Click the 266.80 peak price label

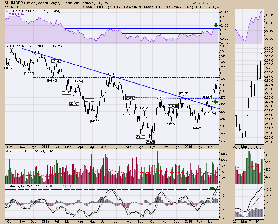(207, 97)
